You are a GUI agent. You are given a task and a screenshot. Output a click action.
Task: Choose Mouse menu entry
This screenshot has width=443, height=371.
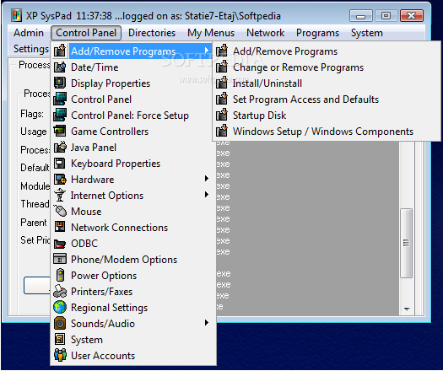132,212
